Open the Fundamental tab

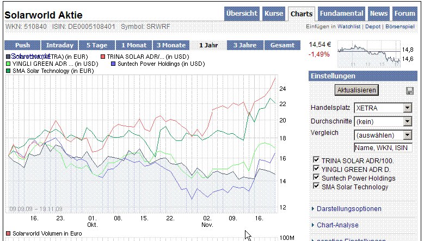(341, 14)
